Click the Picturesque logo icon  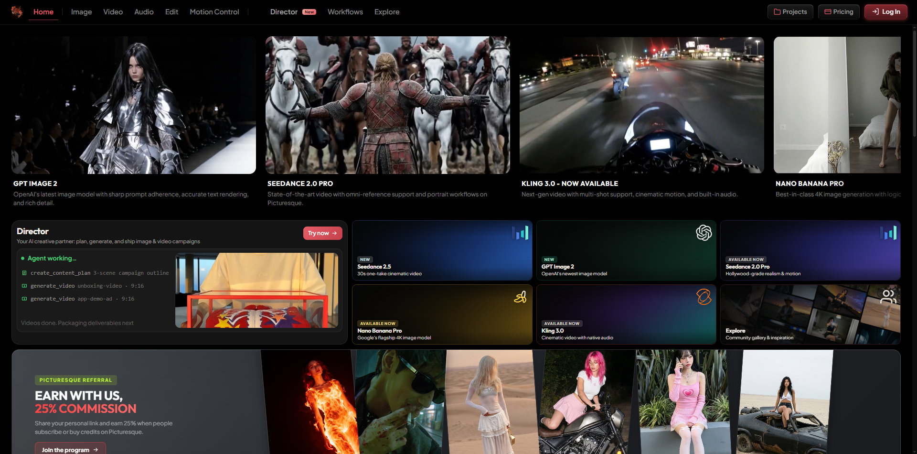tap(17, 11)
